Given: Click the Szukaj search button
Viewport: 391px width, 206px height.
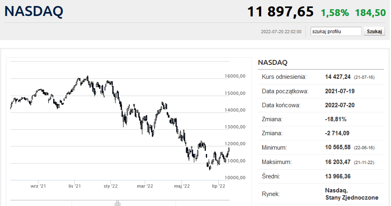Looking at the screenshot, I should click(x=374, y=31).
